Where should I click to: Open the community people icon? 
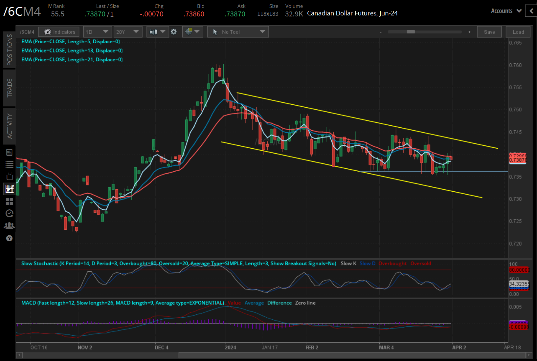pyautogui.click(x=10, y=226)
